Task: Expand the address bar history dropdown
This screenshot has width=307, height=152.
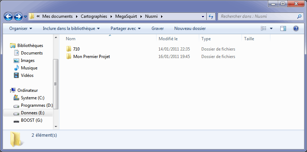Action: 203,16
